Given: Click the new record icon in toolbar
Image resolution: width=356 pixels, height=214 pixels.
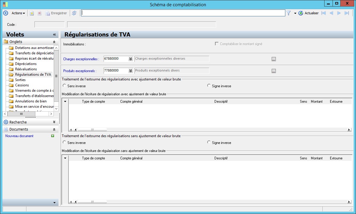Looking at the screenshot, I should pyautogui.click(x=32, y=13).
